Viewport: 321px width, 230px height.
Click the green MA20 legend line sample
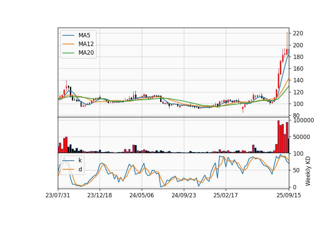tap(68, 53)
